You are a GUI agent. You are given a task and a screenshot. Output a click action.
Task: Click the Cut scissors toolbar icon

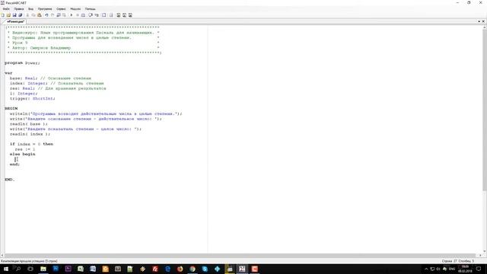[27, 15]
